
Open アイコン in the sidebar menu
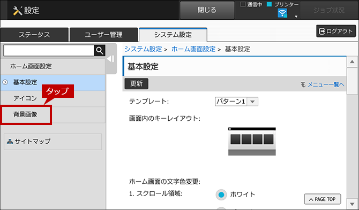tap(53, 99)
